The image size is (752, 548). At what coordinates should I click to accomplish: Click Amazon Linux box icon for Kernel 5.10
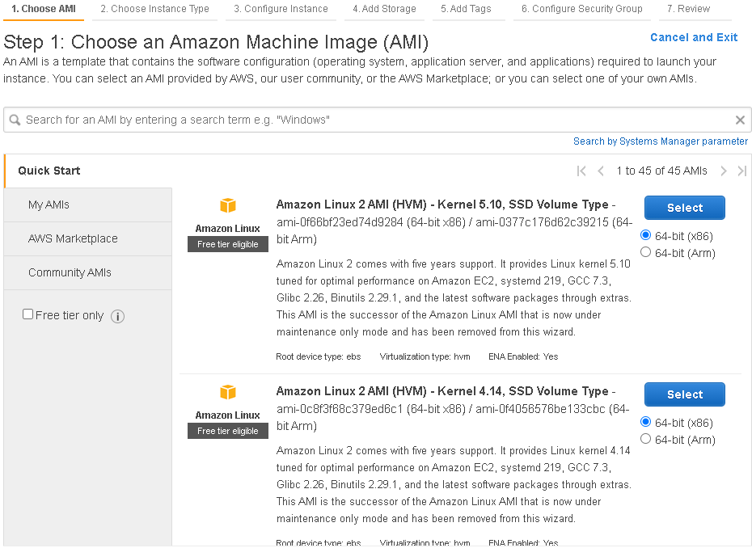228,205
